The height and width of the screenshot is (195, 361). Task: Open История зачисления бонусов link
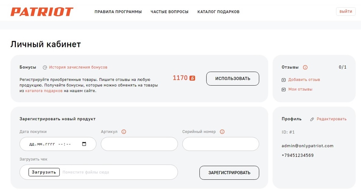coord(78,67)
